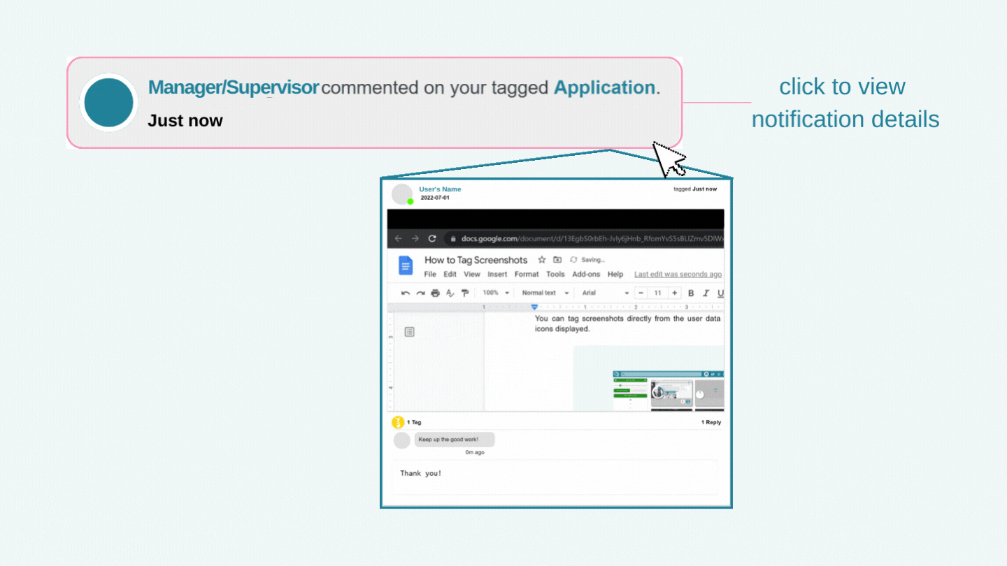
Task: Click the browser back arrow
Action: click(399, 238)
